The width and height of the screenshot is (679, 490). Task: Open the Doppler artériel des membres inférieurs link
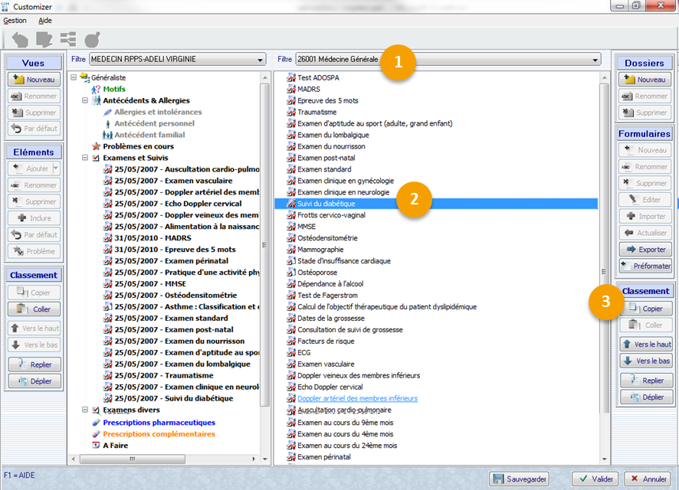click(357, 399)
